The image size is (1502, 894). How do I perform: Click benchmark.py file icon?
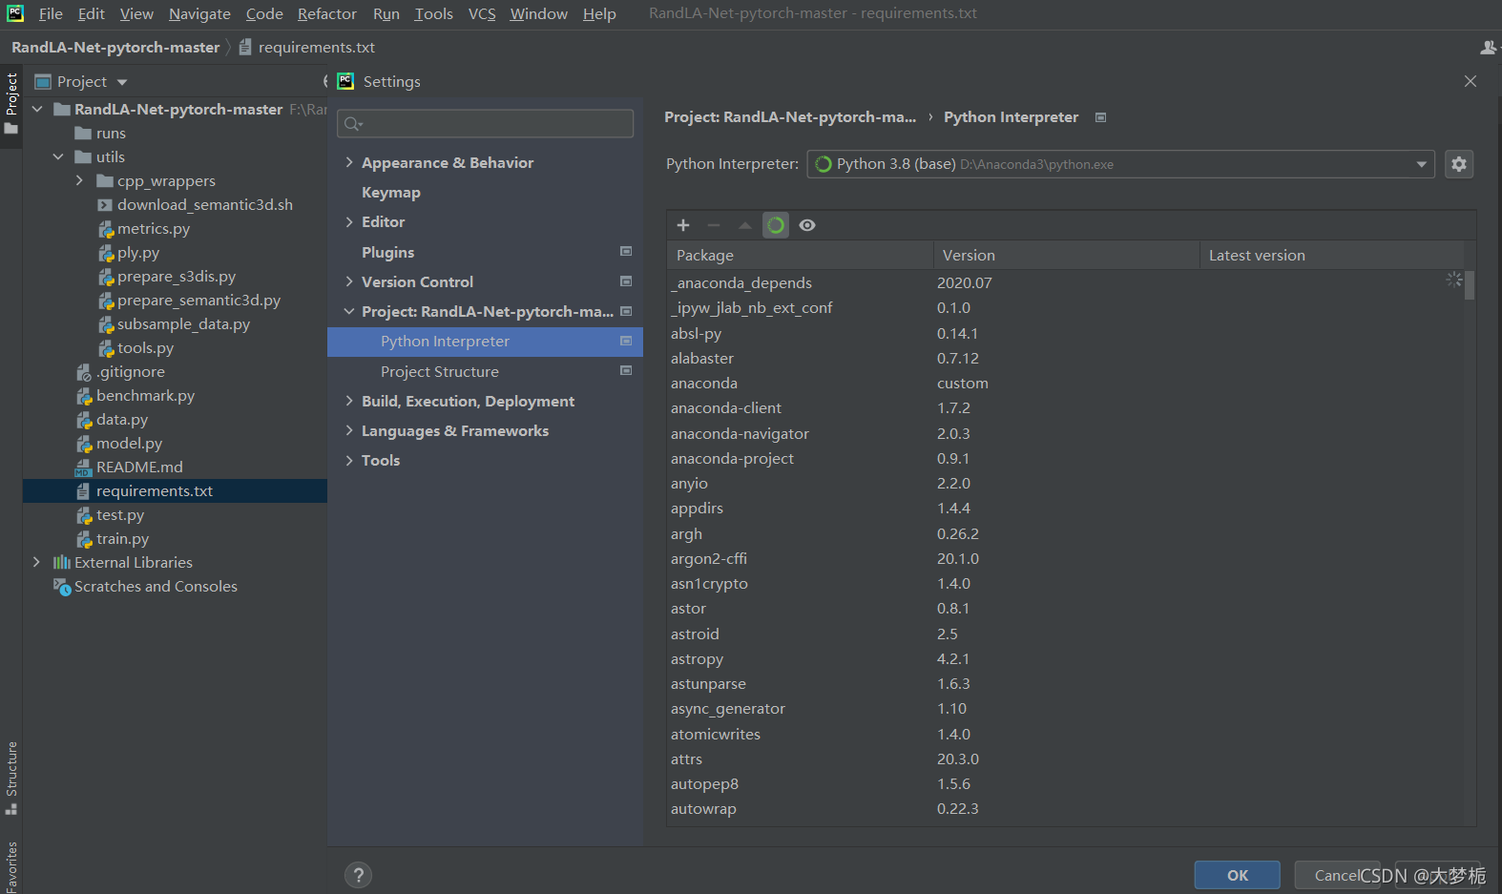pos(84,396)
